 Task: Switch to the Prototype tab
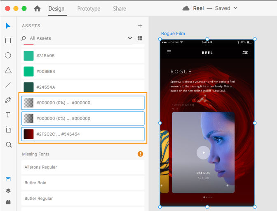click(x=89, y=9)
